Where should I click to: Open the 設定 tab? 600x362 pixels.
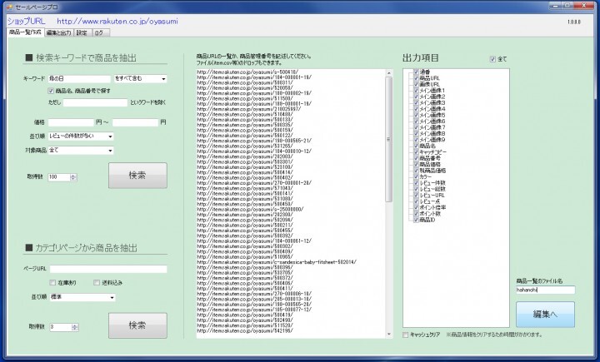tap(81, 32)
